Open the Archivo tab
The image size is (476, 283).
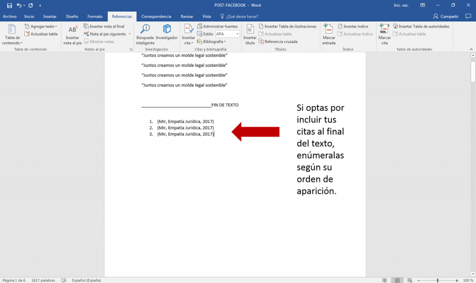pyautogui.click(x=10, y=16)
